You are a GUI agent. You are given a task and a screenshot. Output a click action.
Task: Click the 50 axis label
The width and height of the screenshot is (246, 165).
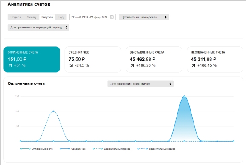pos(17,126)
